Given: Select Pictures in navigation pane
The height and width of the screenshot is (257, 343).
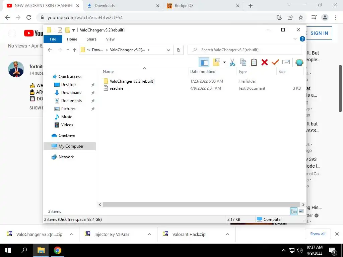Looking at the screenshot, I should coord(68,109).
